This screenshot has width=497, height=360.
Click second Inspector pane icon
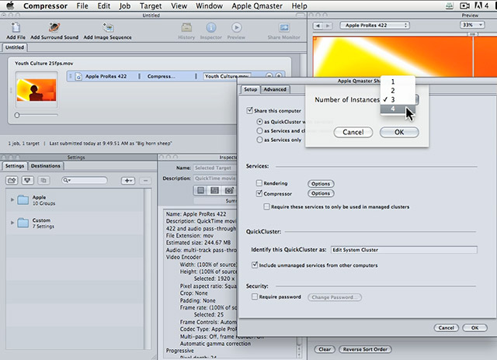[214, 190]
